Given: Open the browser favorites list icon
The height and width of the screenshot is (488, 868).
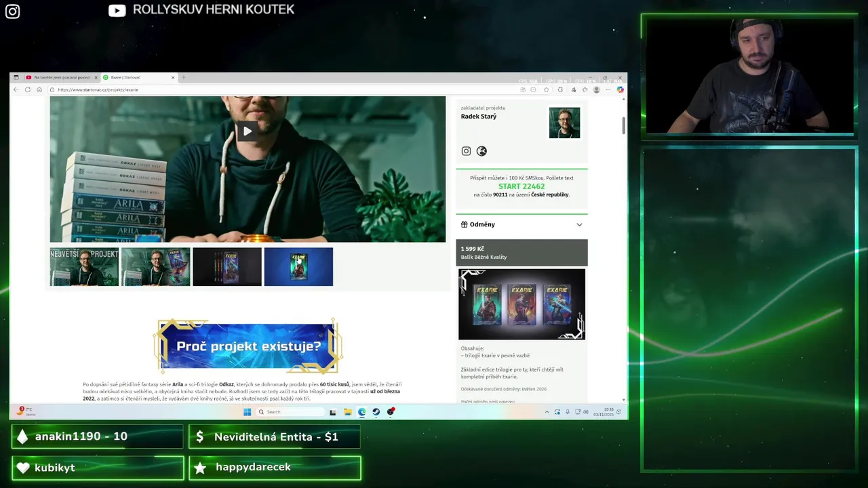Looking at the screenshot, I should (x=585, y=89).
